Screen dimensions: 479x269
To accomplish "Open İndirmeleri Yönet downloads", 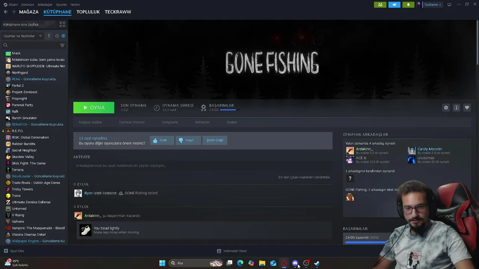I will pyautogui.click(x=232, y=251).
